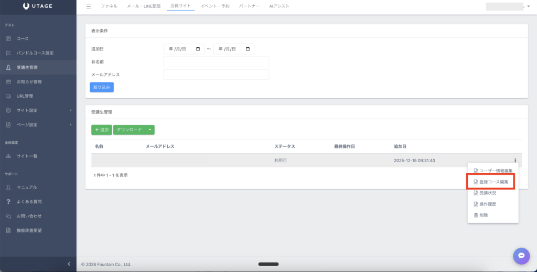537x272 pixels.
Task: Click the サイト一覧 sitemap icon
Action: coord(8,156)
